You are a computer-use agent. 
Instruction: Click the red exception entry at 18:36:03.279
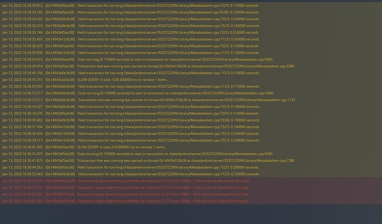pyautogui.click(x=191, y=181)
